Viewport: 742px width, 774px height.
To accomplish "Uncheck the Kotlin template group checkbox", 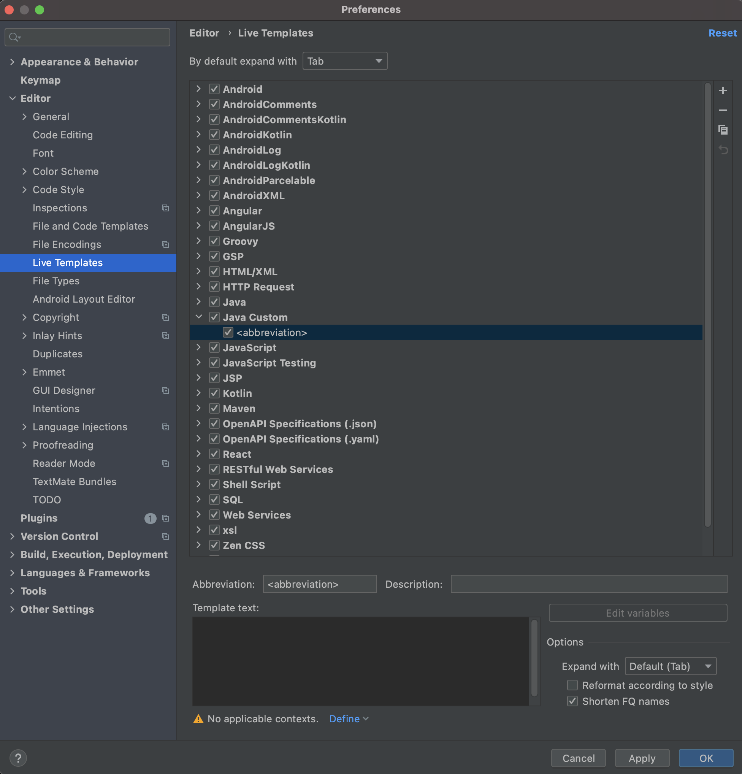I will [214, 393].
